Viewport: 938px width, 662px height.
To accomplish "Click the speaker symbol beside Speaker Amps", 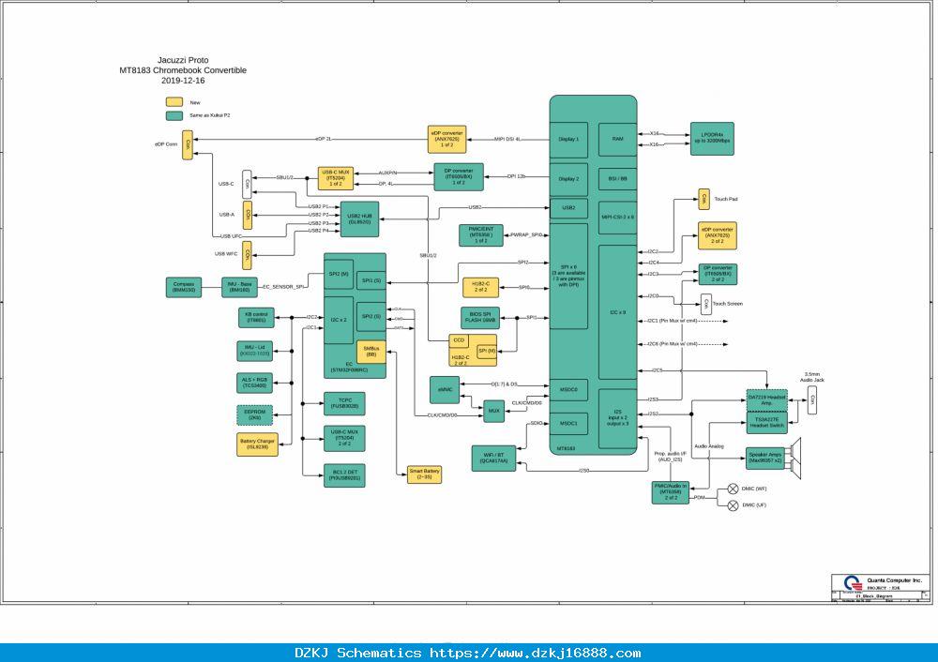I will pos(794,459).
